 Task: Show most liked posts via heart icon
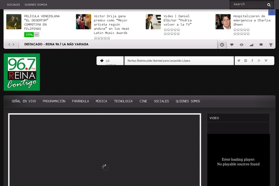[232, 45]
